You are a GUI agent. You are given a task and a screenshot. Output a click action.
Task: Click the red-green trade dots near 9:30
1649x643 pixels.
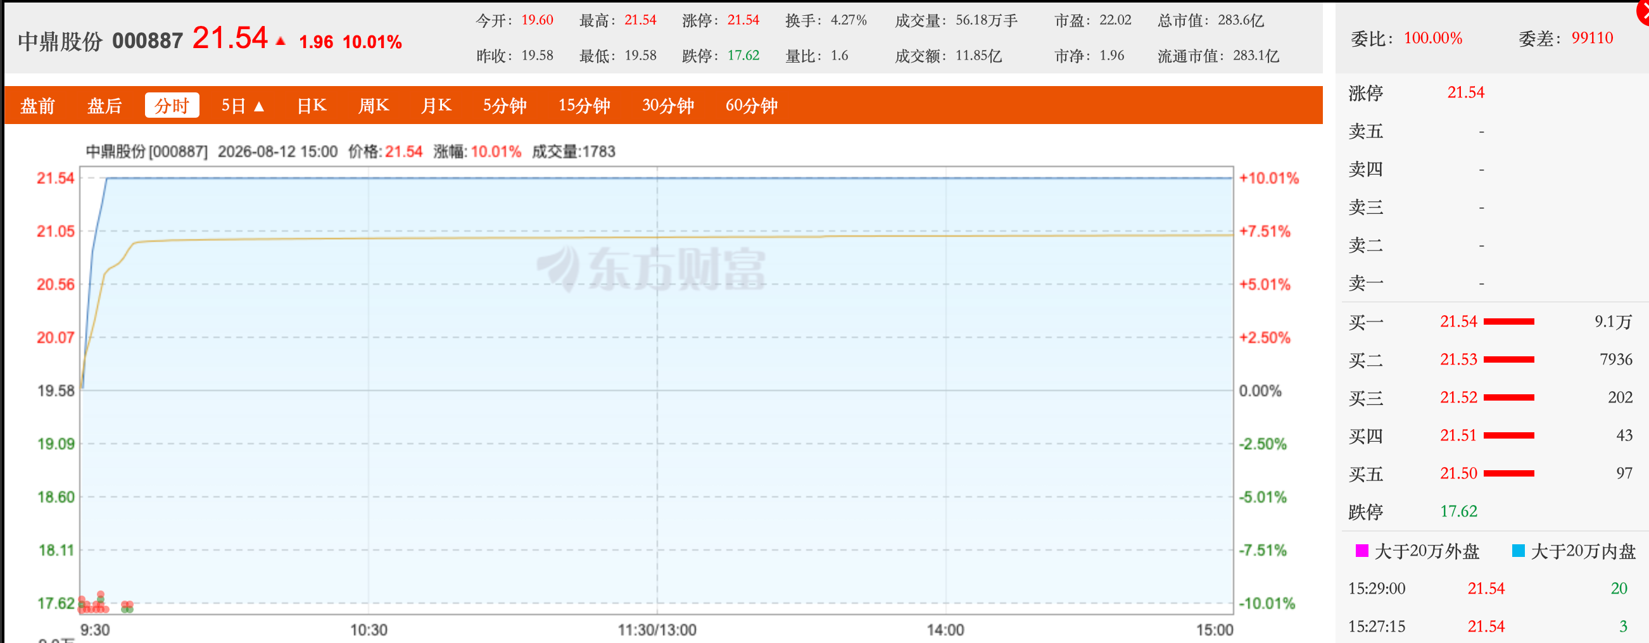click(104, 602)
